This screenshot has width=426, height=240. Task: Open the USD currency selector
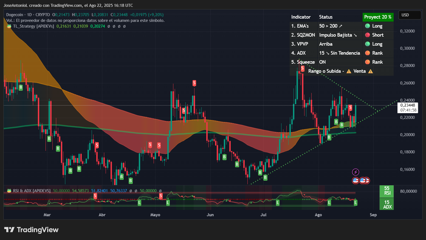coord(410,15)
